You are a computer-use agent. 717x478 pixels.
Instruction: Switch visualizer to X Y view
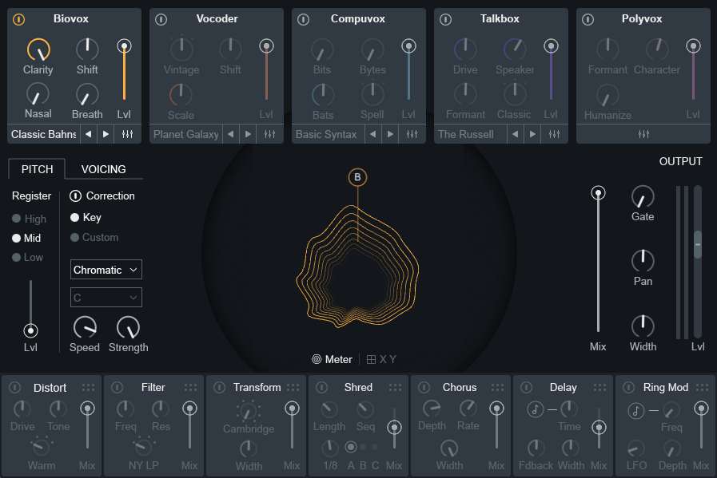381,359
